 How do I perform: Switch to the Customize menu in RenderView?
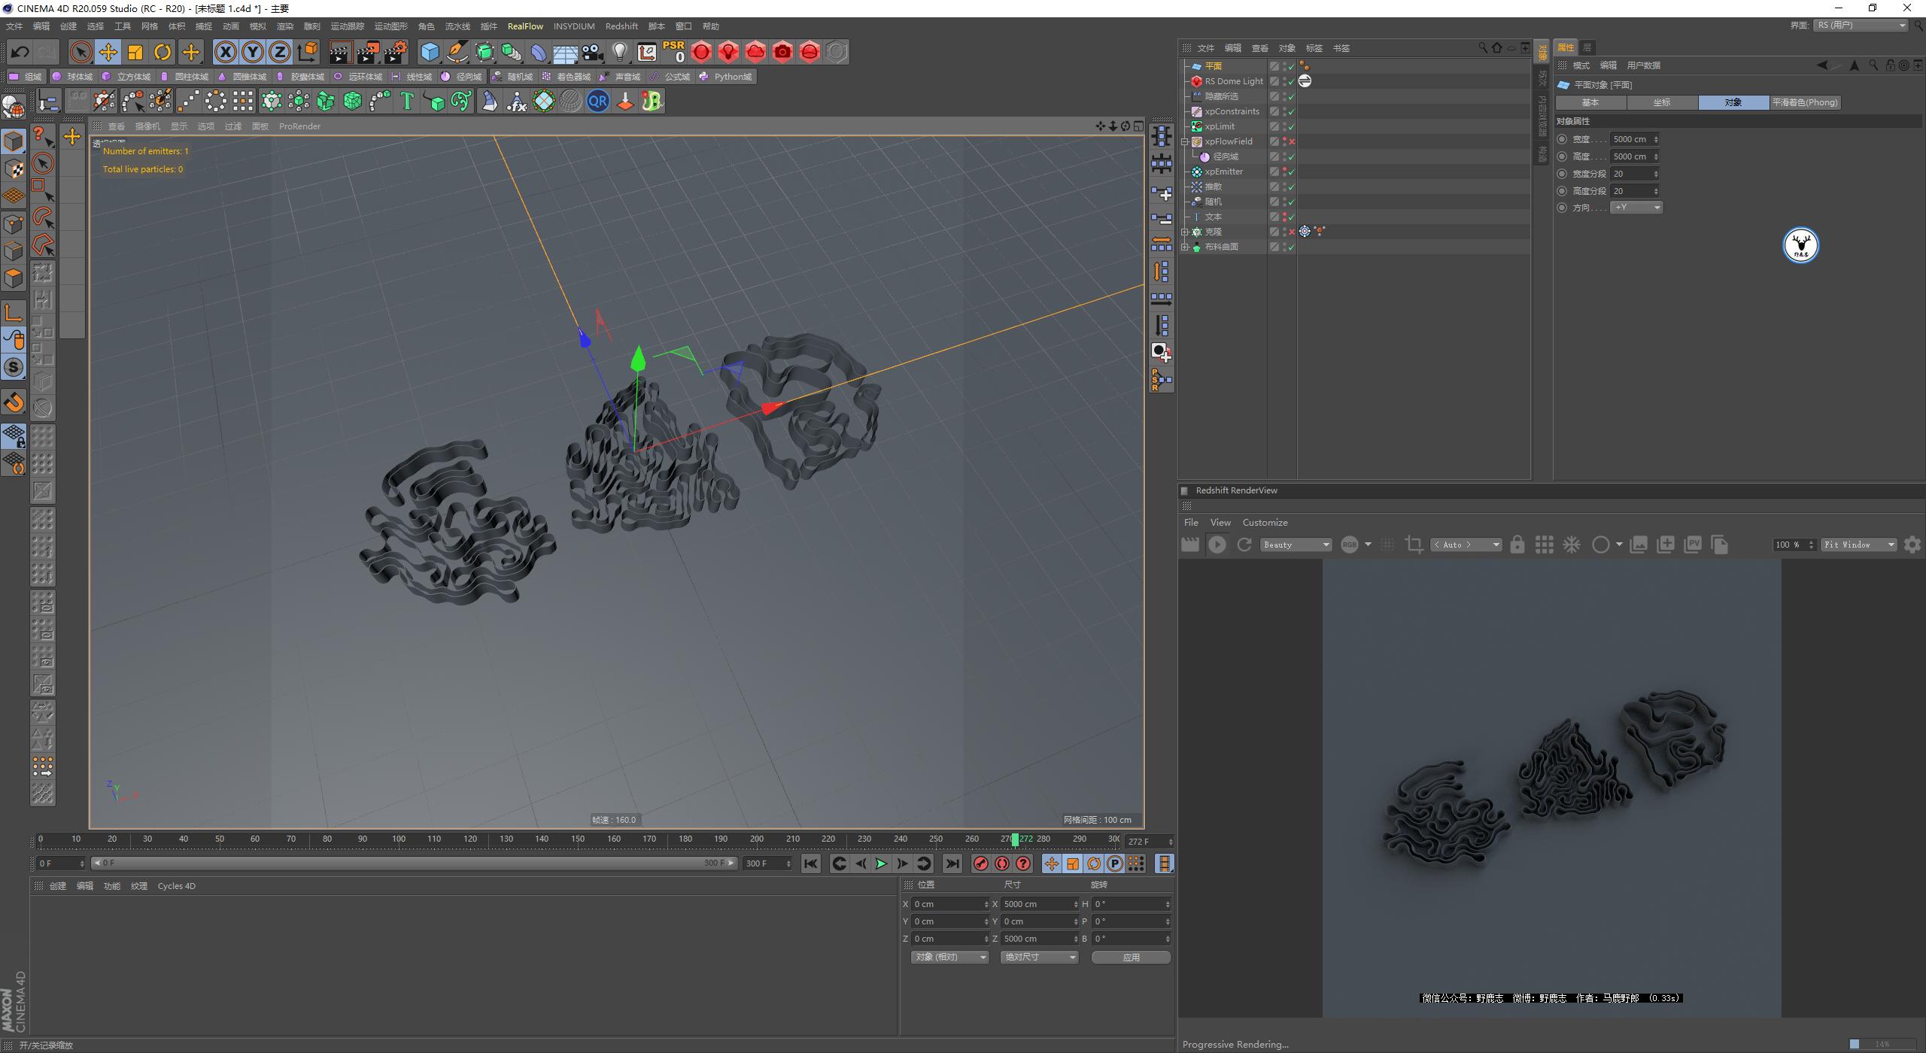tap(1265, 522)
